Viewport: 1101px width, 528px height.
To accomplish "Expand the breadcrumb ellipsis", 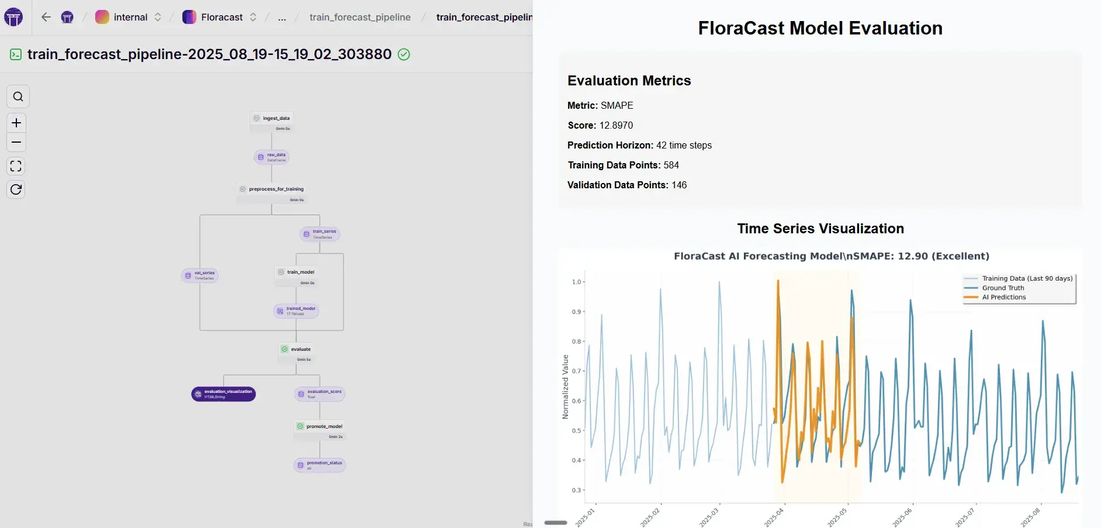I will pos(282,17).
